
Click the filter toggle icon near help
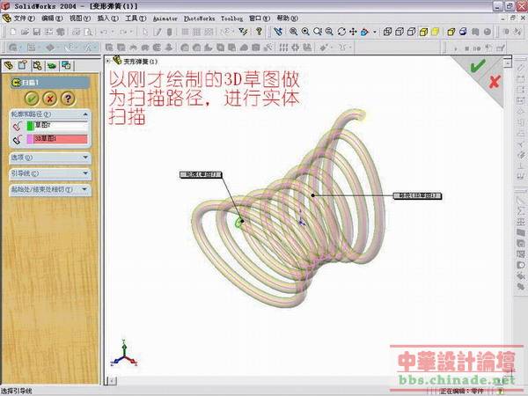point(243,32)
